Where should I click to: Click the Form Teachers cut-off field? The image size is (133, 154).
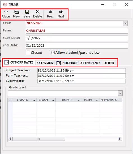click(x=81, y=76)
